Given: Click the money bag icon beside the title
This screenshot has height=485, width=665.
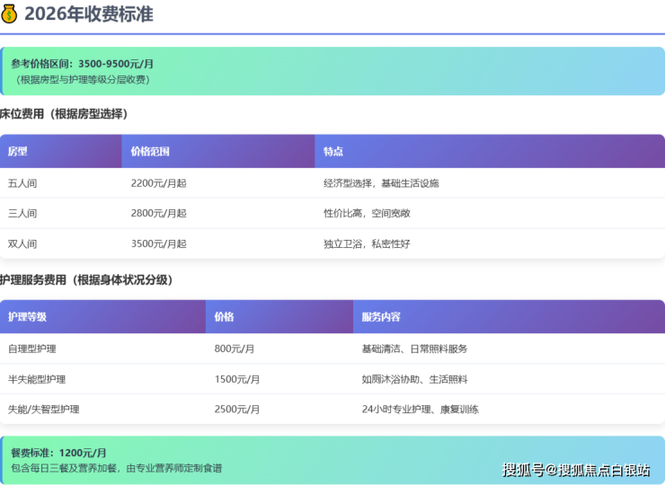Looking at the screenshot, I should click(x=10, y=13).
